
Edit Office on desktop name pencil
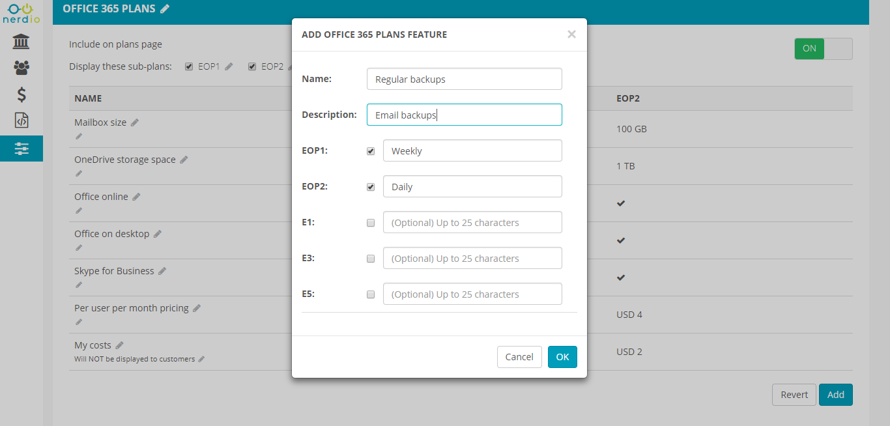click(158, 234)
